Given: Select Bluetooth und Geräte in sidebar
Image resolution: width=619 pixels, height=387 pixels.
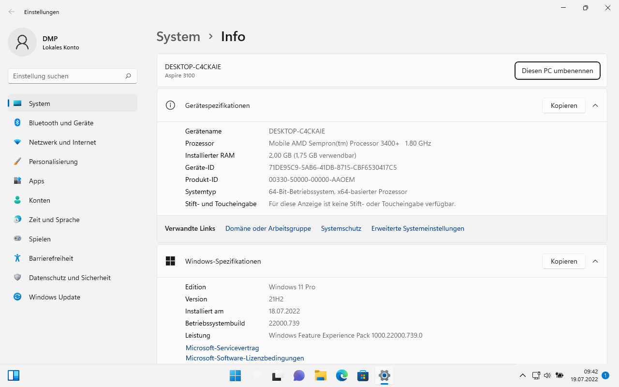Looking at the screenshot, I should click(x=61, y=123).
